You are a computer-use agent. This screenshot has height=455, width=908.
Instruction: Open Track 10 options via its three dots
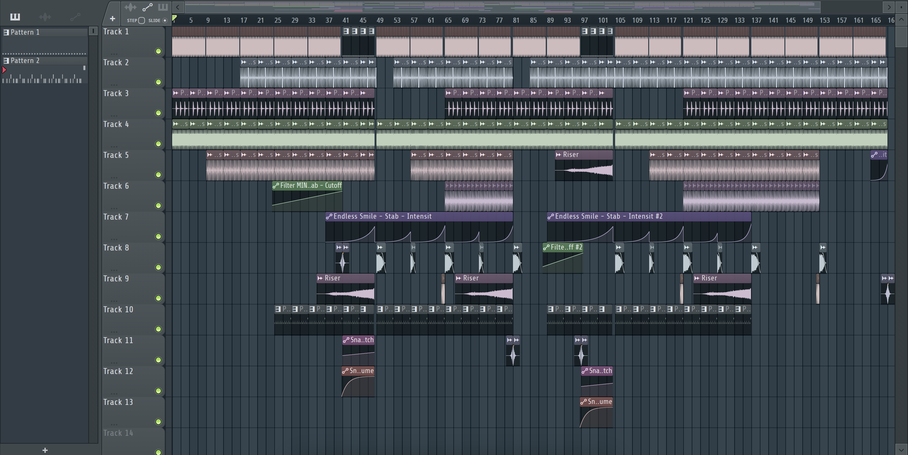[x=114, y=332]
